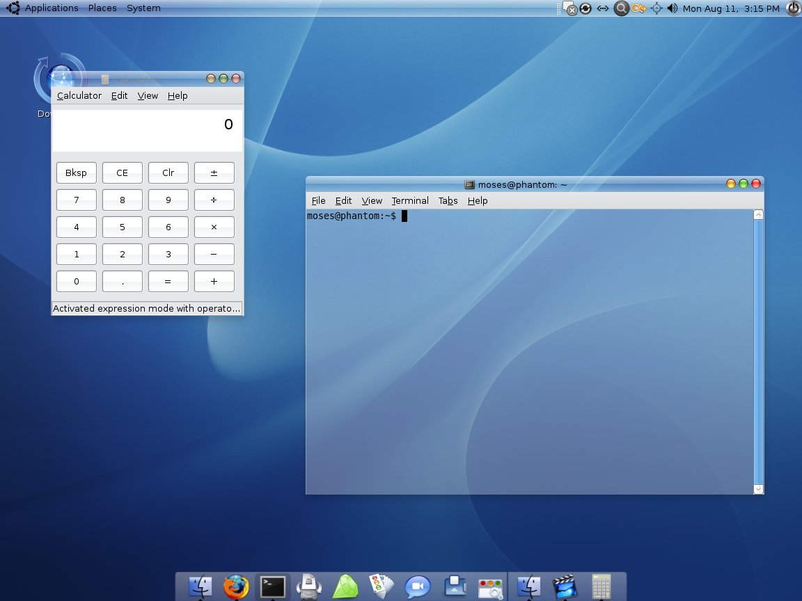The image size is (802, 601).
Task: Click the notification icon with X badge
Action: [x=569, y=8]
